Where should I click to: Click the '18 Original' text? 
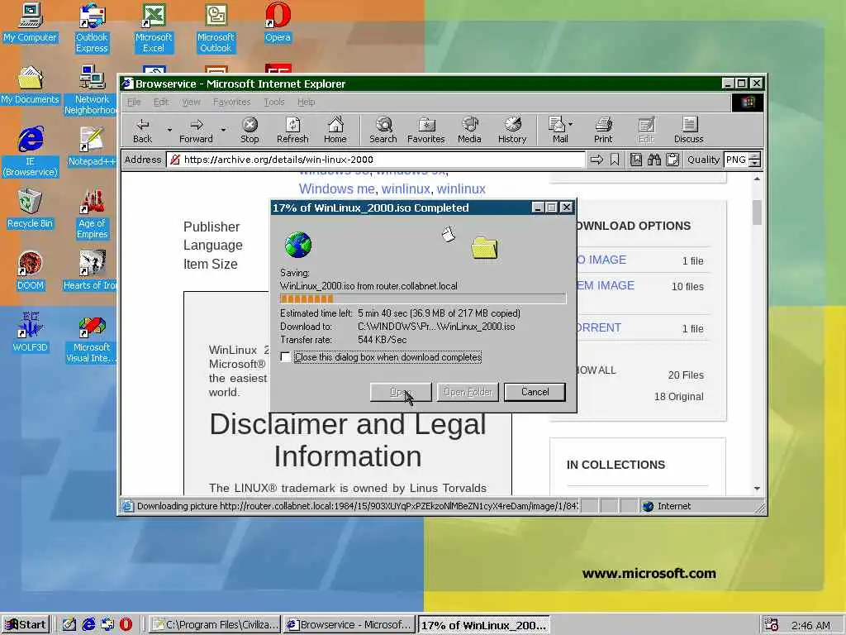pyautogui.click(x=679, y=396)
